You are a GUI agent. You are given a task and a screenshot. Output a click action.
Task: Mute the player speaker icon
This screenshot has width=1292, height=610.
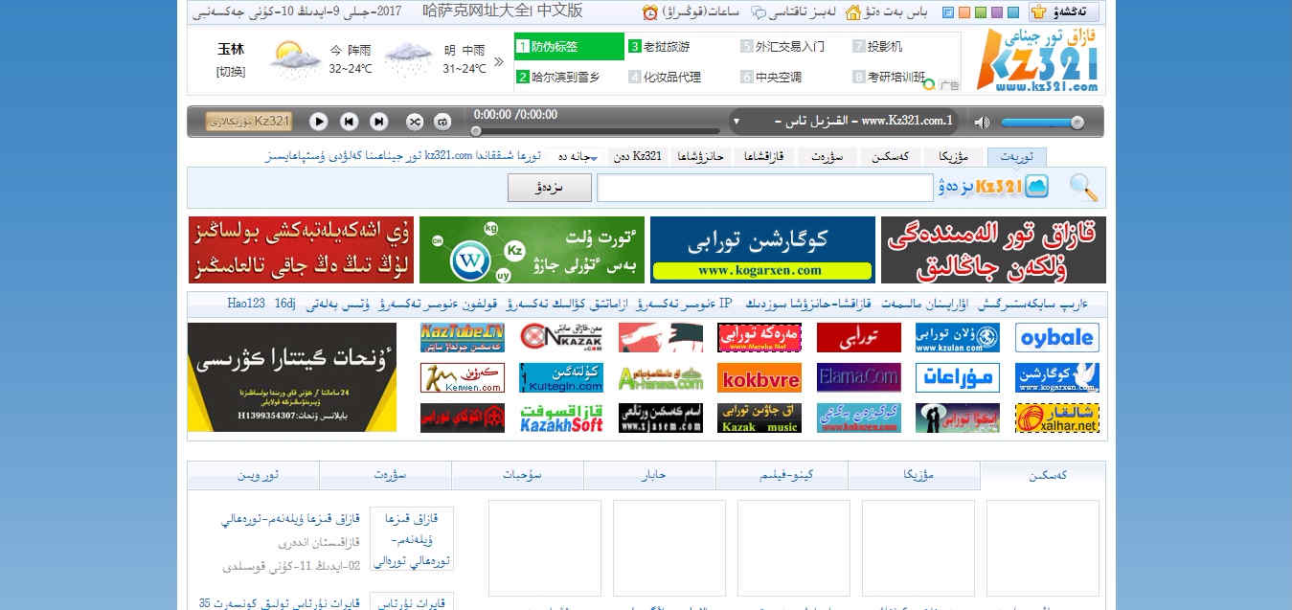tap(981, 122)
